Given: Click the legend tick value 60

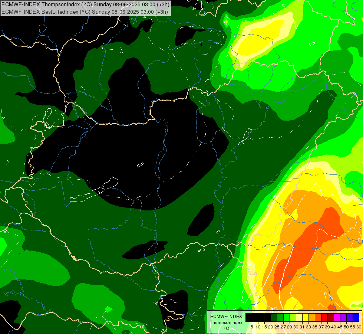Looking at the screenshot, I should pyautogui.click(x=359, y=327).
